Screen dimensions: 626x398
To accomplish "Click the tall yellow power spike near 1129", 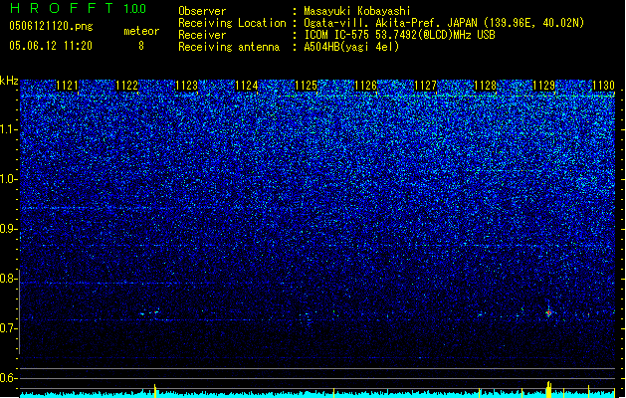I will pyautogui.click(x=549, y=390).
